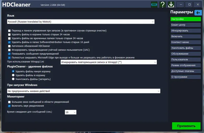This screenshot has height=133, width=204.
Task: Click the 'При запуске Windows' heading
Action: point(22,85)
